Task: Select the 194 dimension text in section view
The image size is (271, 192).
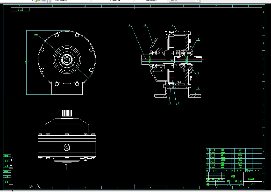Action: [172, 61]
